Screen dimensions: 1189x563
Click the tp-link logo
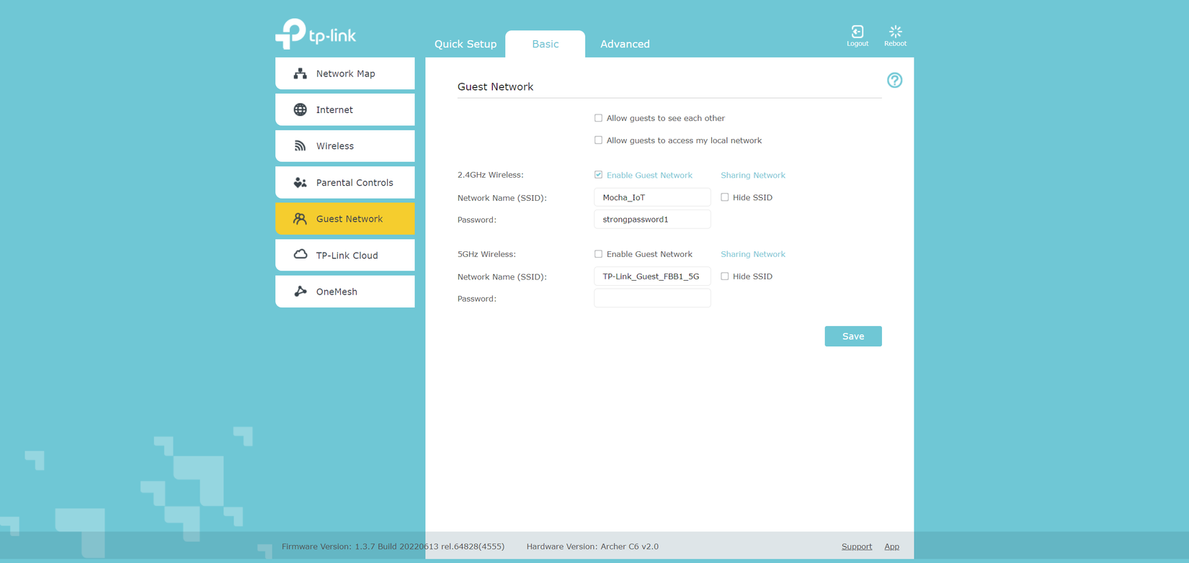[x=316, y=34]
